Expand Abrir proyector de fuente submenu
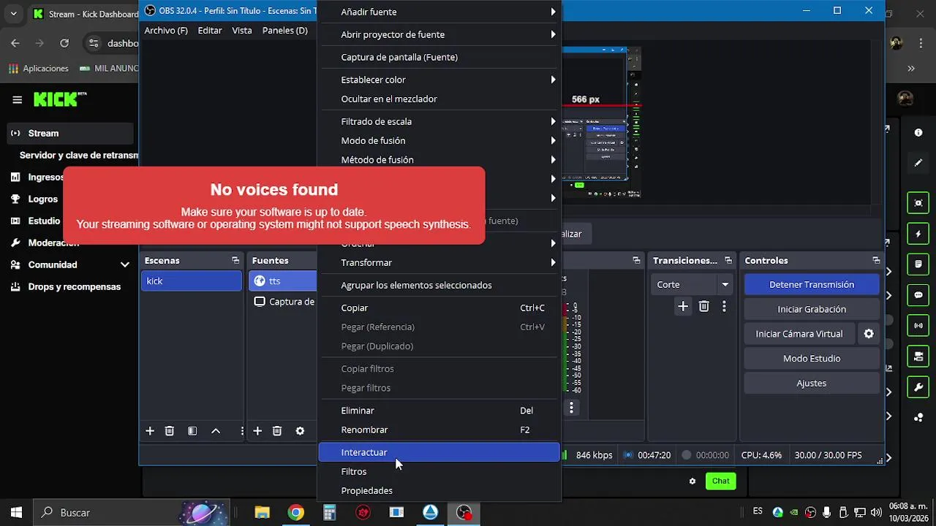The image size is (936, 526). [439, 34]
